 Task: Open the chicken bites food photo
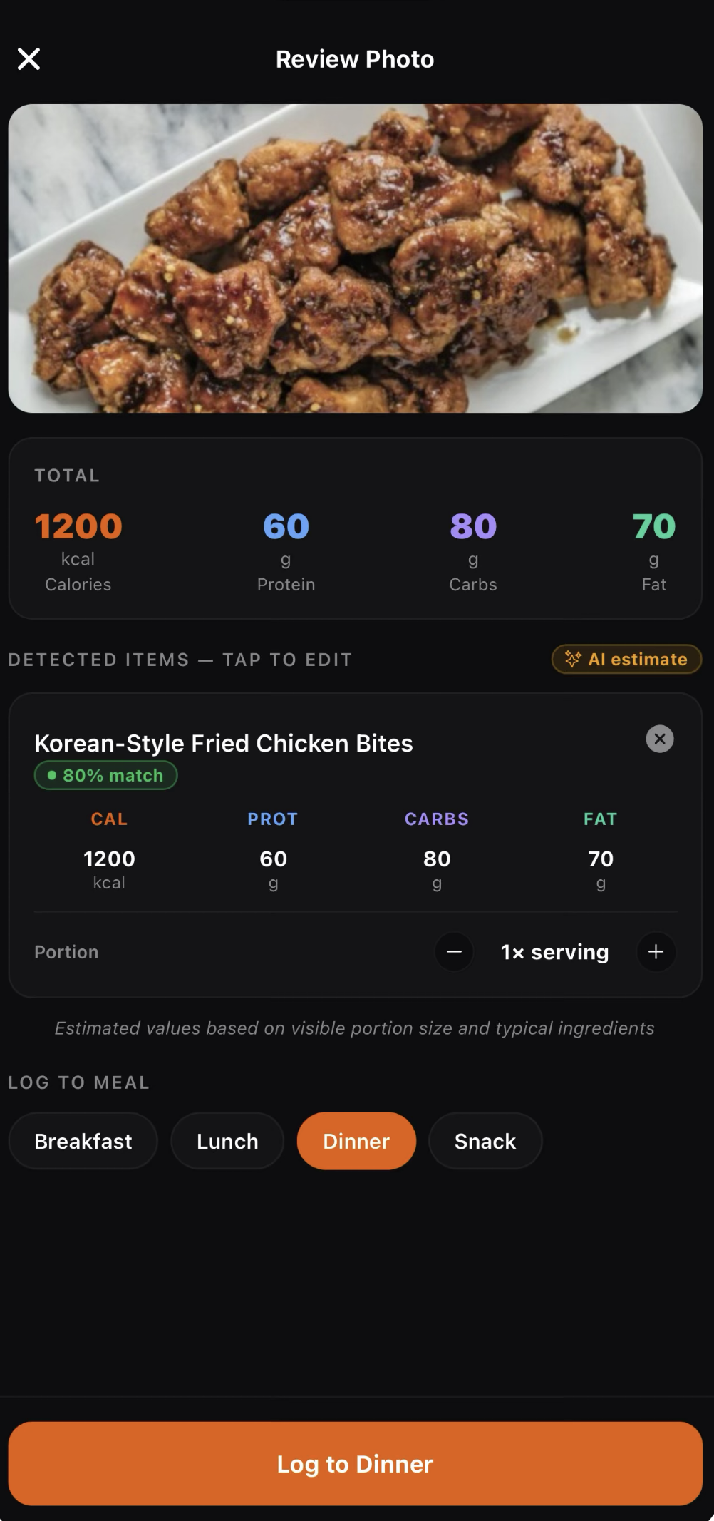pyautogui.click(x=355, y=258)
